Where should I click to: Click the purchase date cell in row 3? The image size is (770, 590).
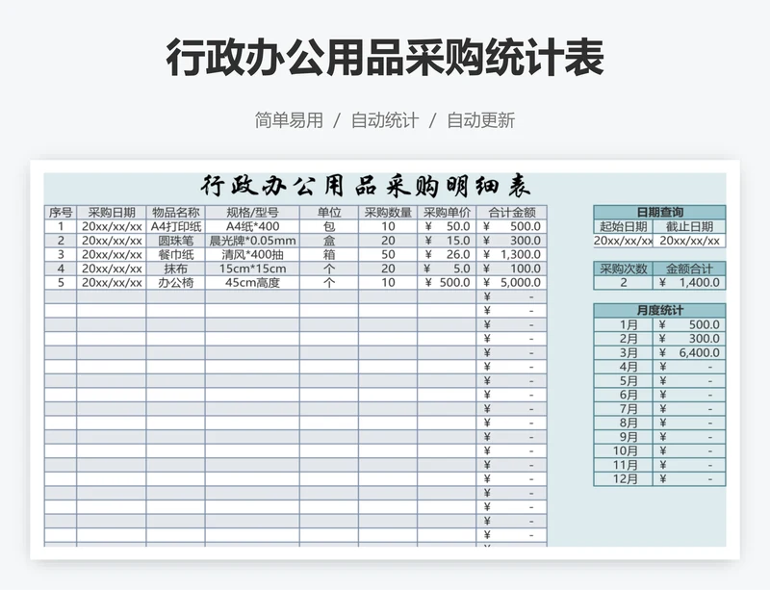coord(112,254)
